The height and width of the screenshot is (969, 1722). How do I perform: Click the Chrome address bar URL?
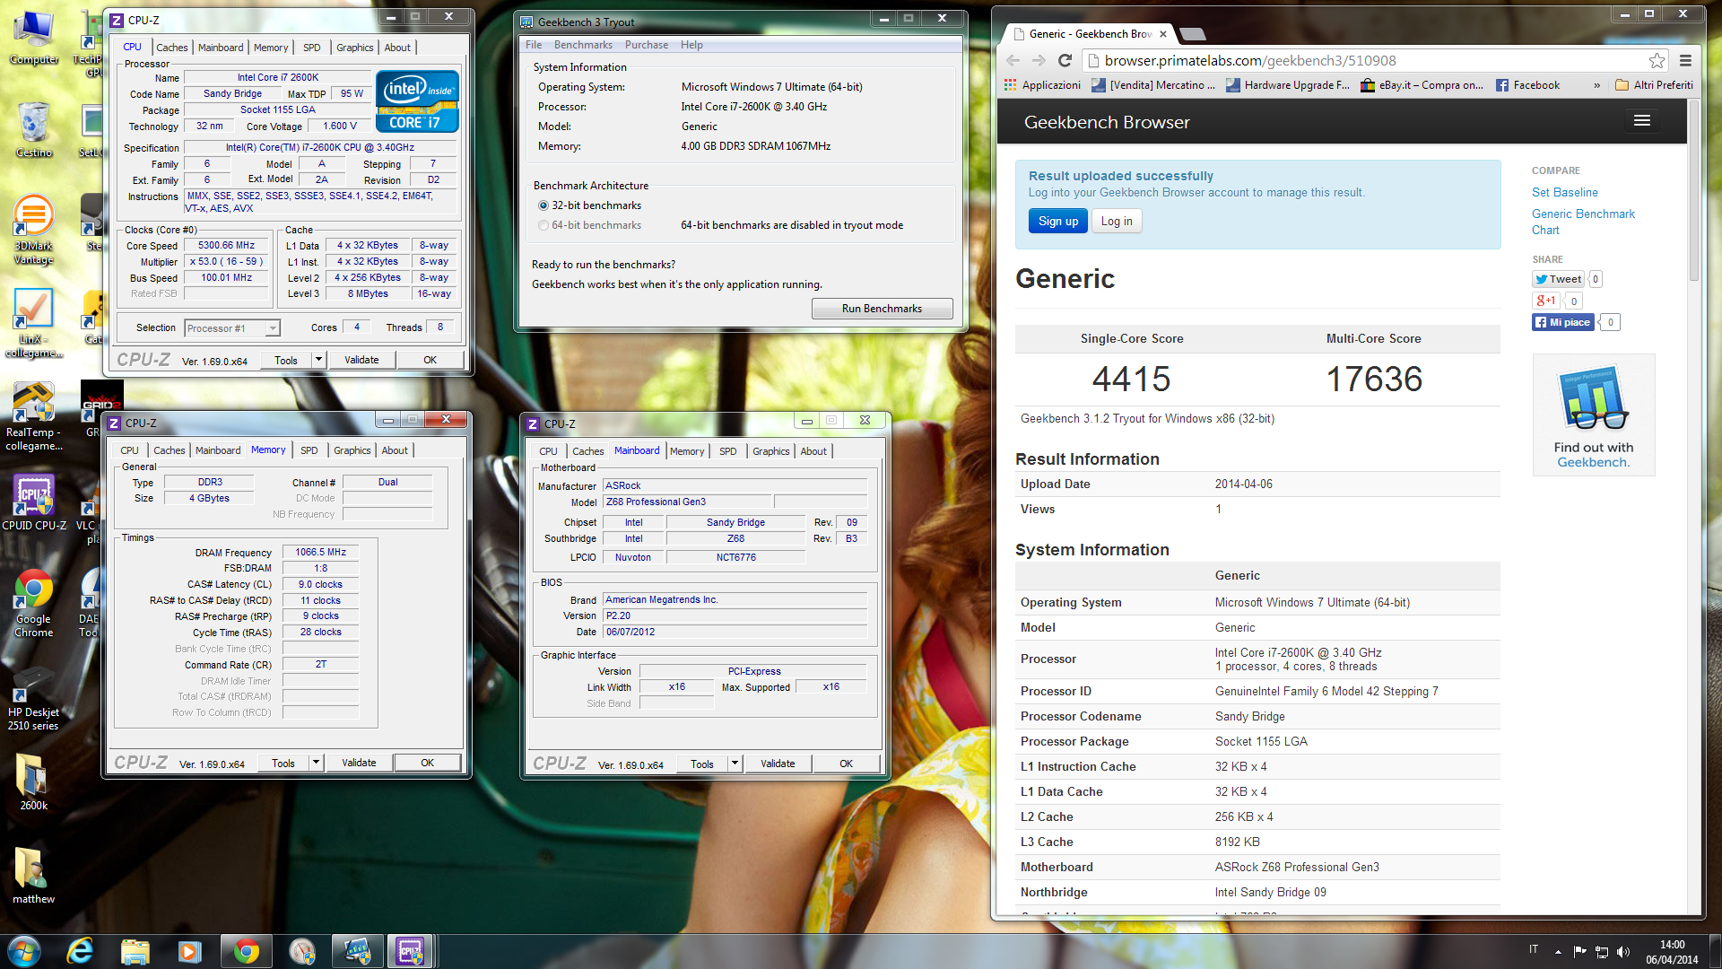tap(1249, 60)
